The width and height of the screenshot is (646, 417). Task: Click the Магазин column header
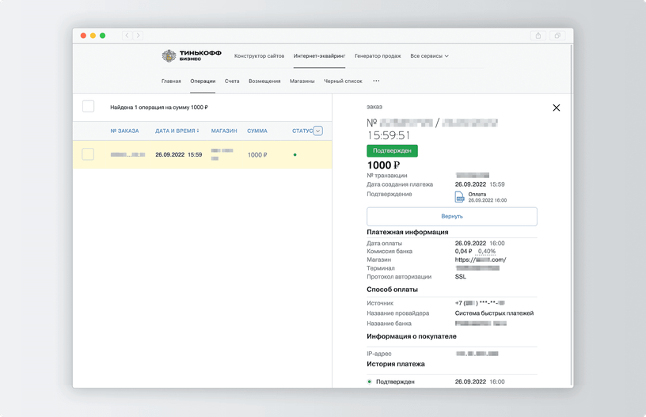[x=224, y=131]
